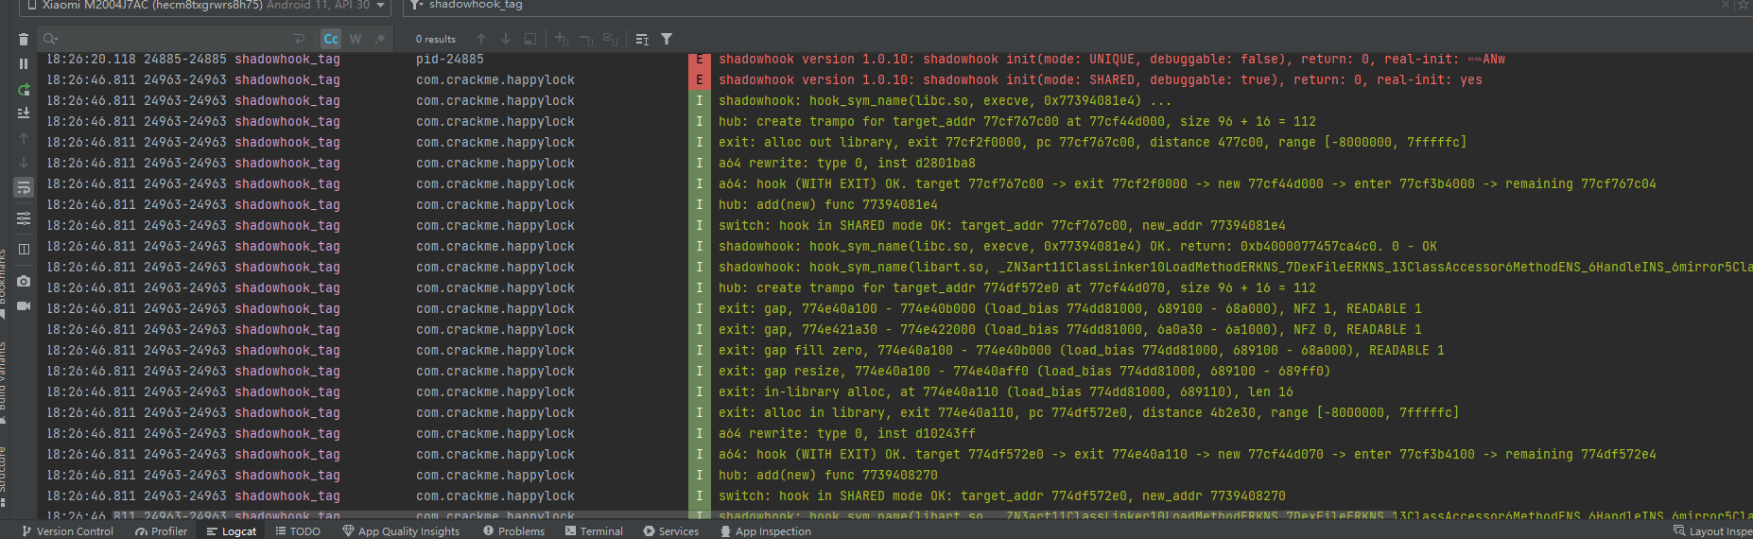Click the 'exit: in-library alloc' log line

(x=1006, y=391)
